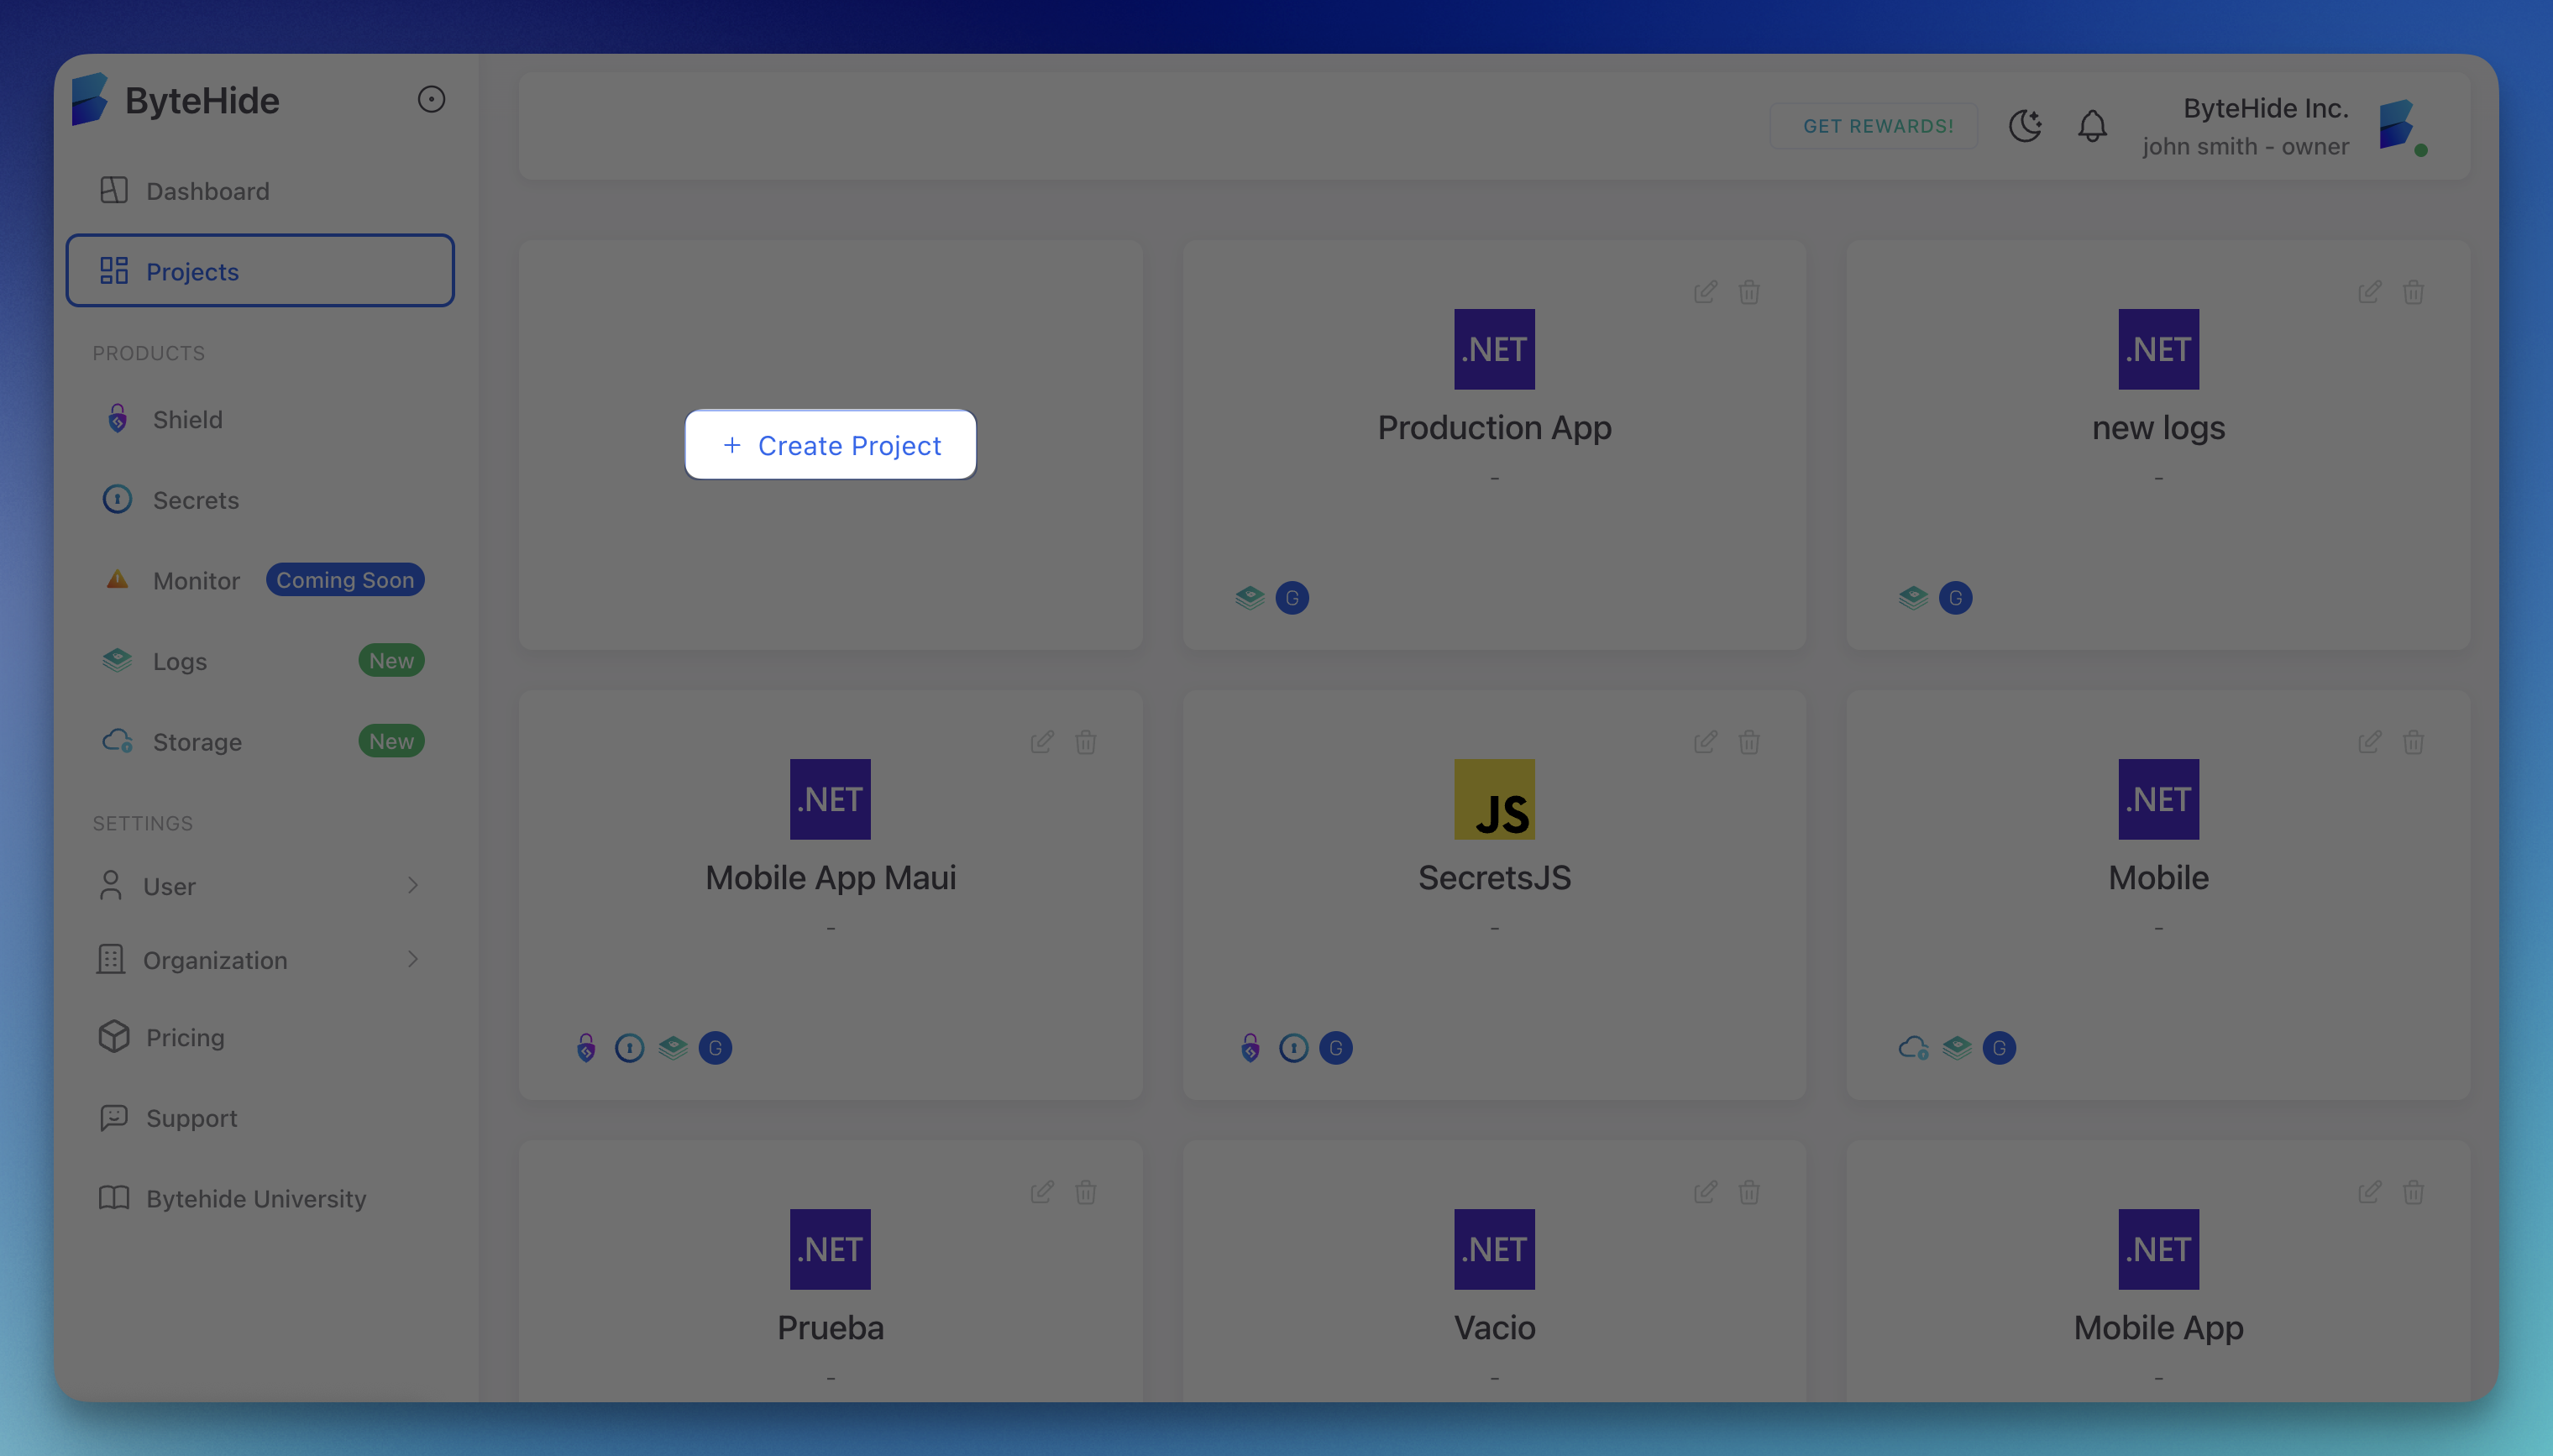This screenshot has height=1456, width=2553.
Task: Open the Secrets product page
Action: 195,500
